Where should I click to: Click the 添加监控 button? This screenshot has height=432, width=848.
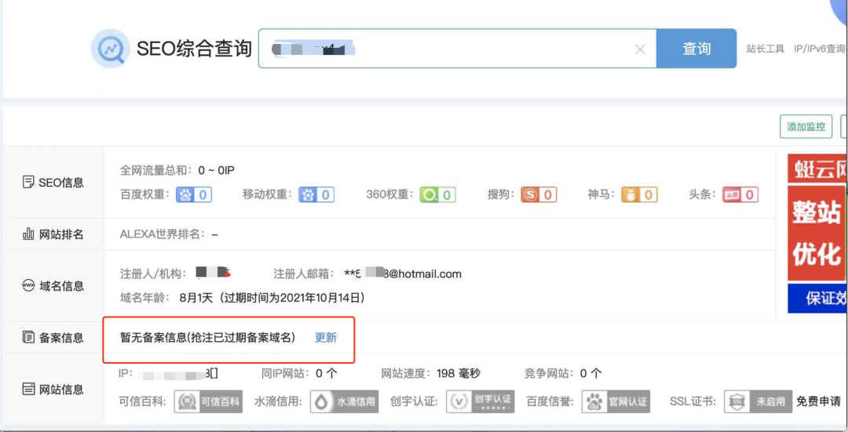point(806,127)
